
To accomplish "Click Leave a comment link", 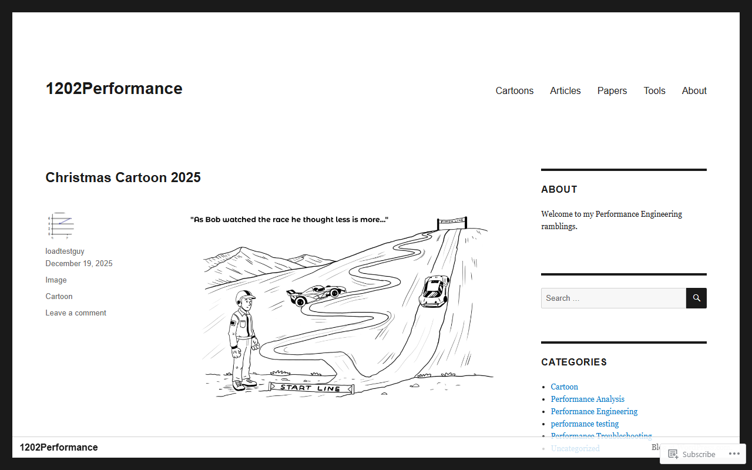I will coord(76,313).
